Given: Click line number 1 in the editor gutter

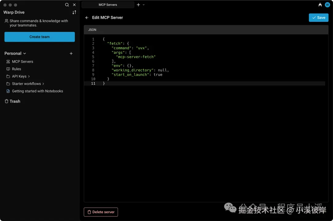Looking at the screenshot, I should (x=93, y=39).
